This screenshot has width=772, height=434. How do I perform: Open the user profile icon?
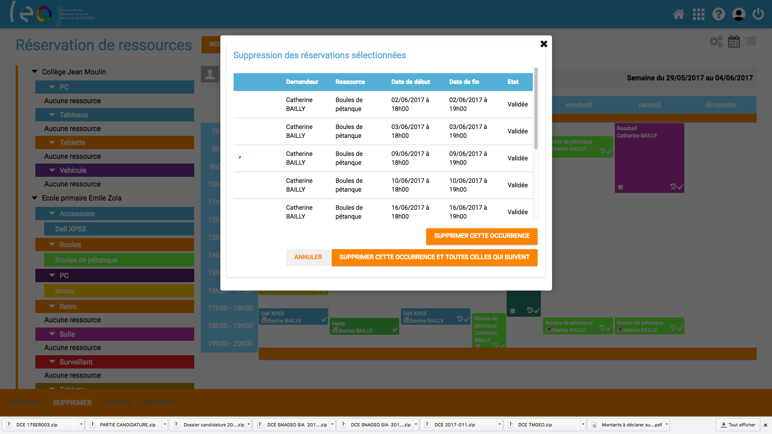point(738,14)
